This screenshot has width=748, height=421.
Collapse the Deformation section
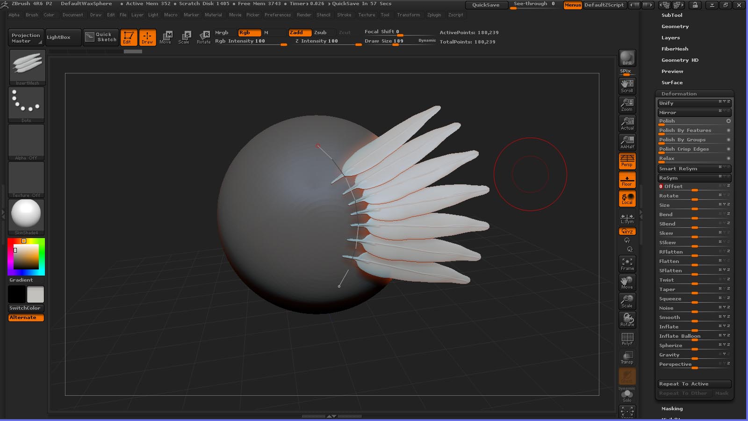click(679, 94)
